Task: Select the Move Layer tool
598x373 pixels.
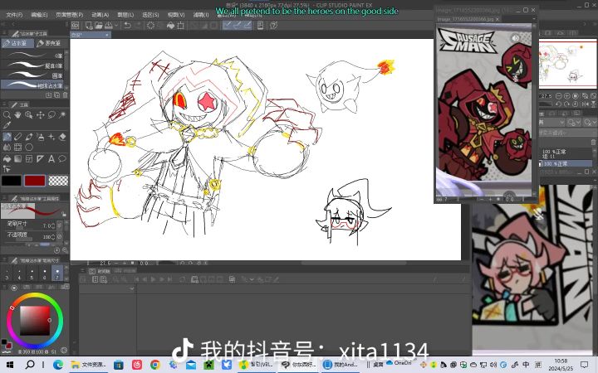Action: coord(41,114)
